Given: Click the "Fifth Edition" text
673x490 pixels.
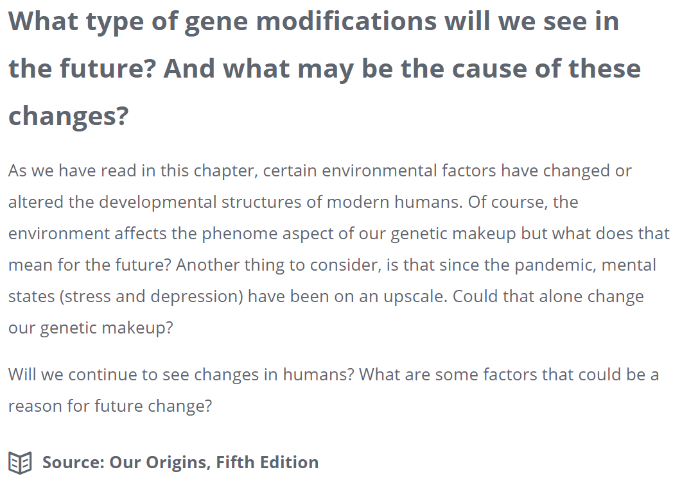Looking at the screenshot, I should click(x=267, y=462).
